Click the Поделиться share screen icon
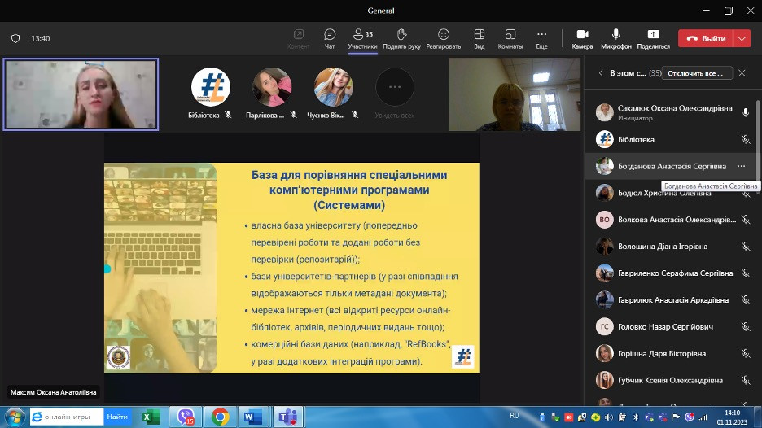Screen dimensions: 762x428 [653, 37]
